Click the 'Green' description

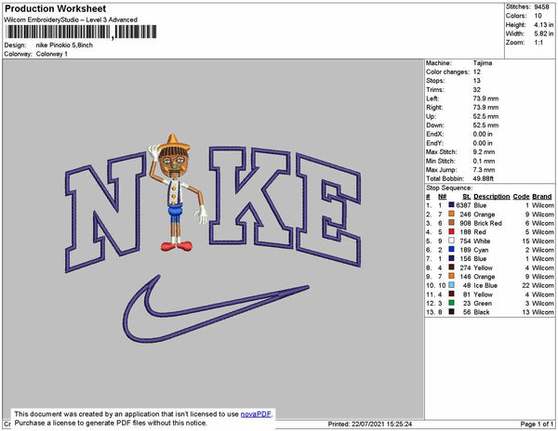point(483,303)
